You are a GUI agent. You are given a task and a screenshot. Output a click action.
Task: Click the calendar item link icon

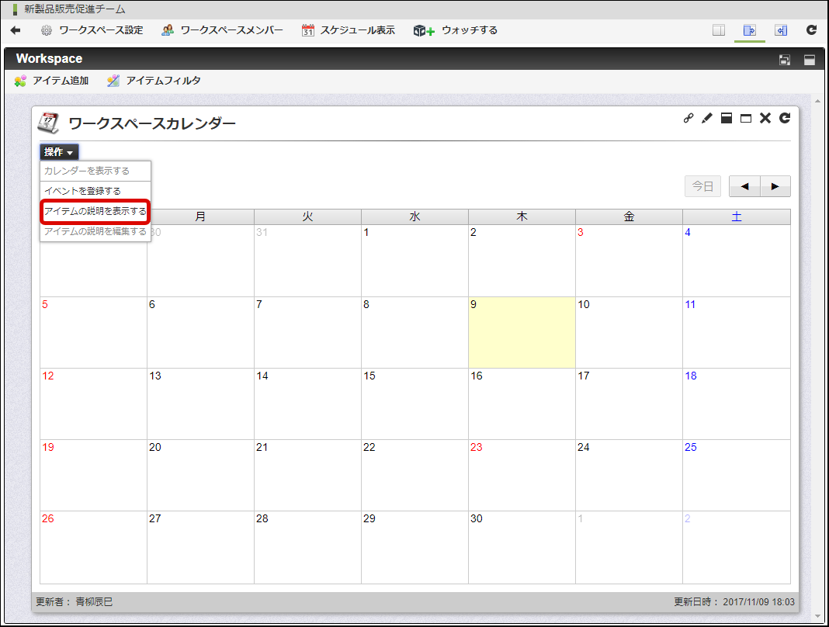[689, 118]
